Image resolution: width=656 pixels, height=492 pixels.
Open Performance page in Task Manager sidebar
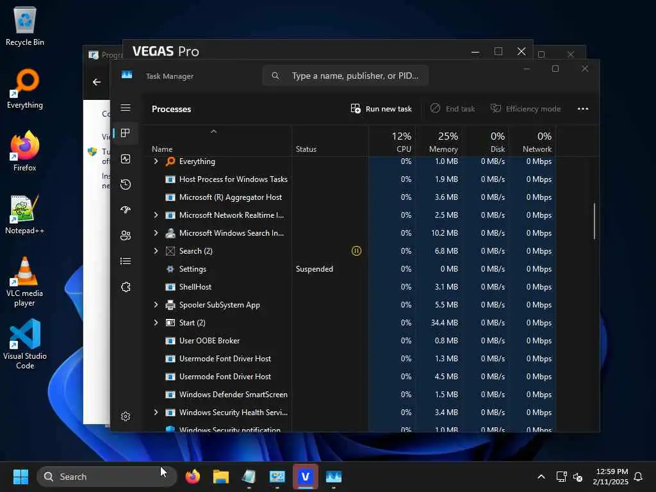coord(126,159)
